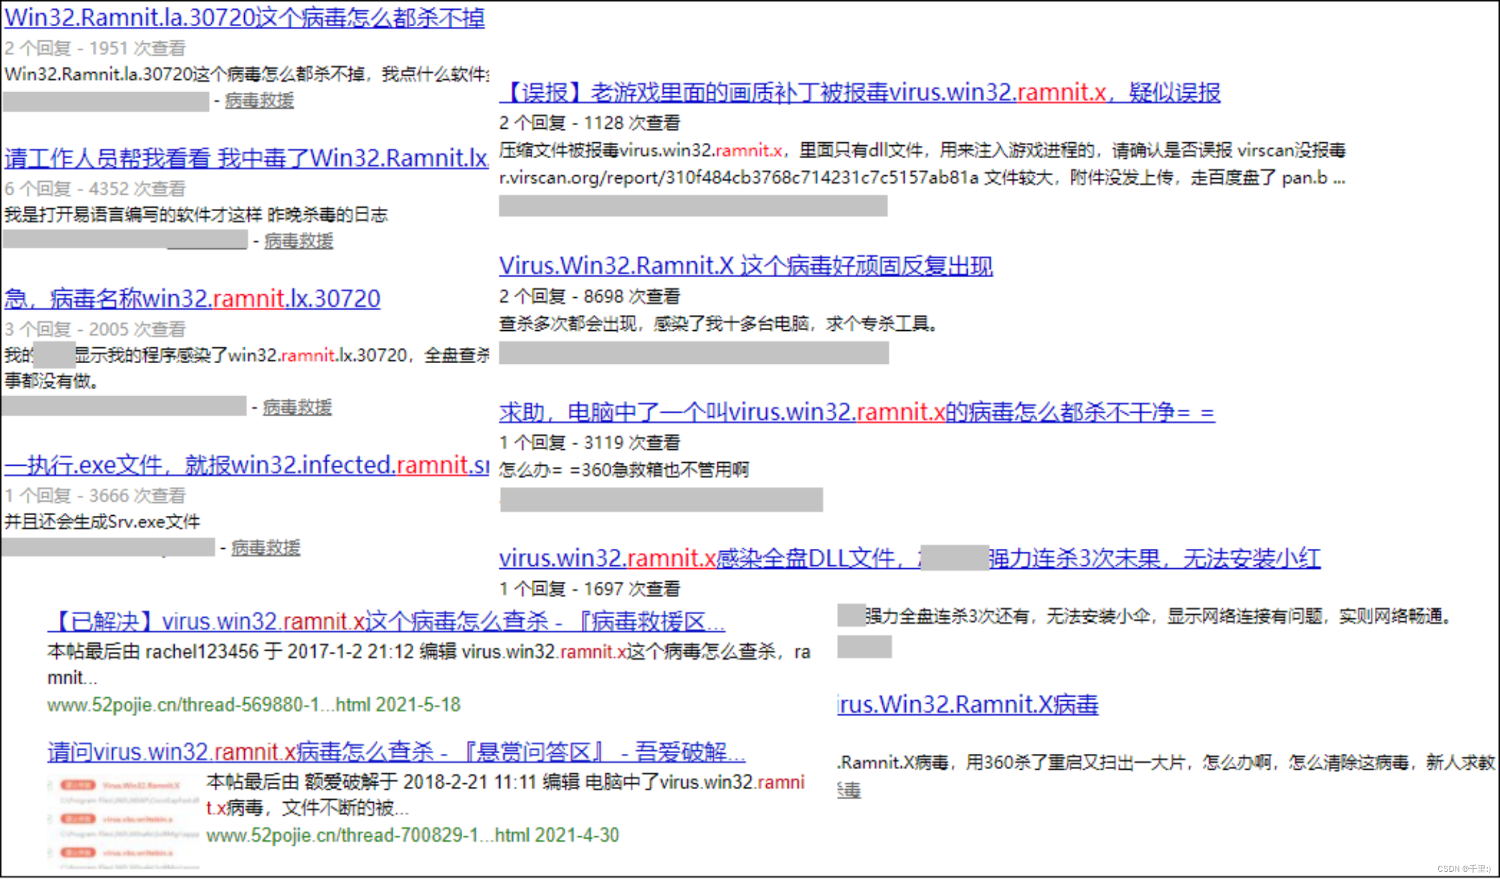Screen dimensions: 1500x879
Task: Click the red badge icon beside Virus.Win32.Ramnit.X preview
Action: pyautogui.click(x=78, y=785)
